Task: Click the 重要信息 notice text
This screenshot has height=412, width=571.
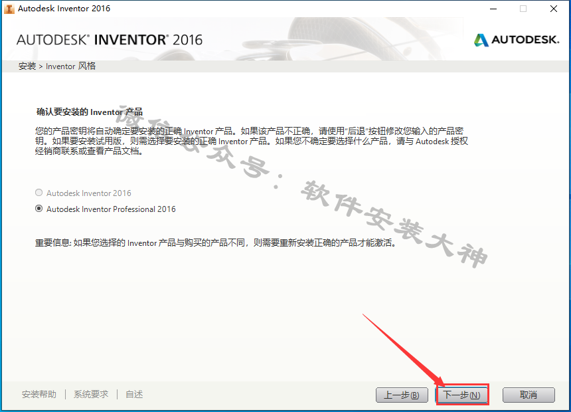Action: [x=216, y=243]
